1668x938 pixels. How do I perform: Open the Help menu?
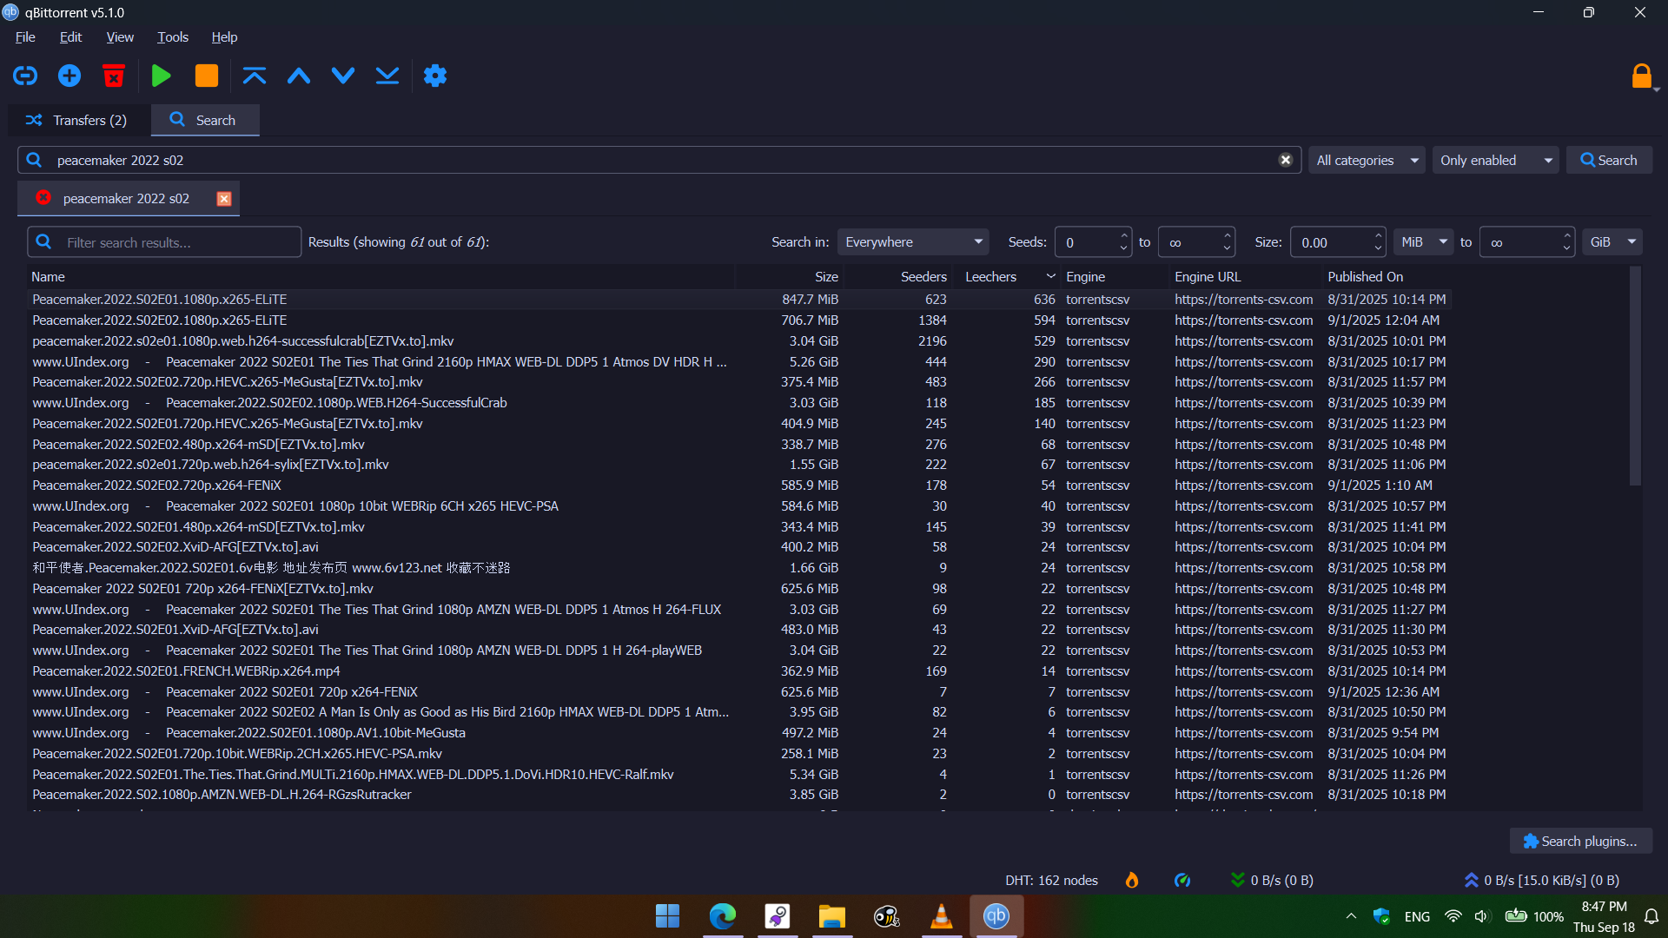[x=224, y=36]
